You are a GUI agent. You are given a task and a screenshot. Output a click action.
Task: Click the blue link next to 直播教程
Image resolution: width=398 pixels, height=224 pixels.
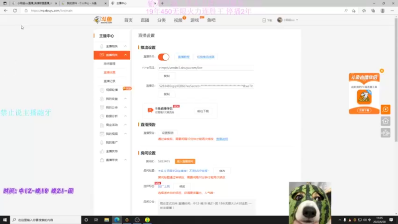pyautogui.click(x=205, y=57)
